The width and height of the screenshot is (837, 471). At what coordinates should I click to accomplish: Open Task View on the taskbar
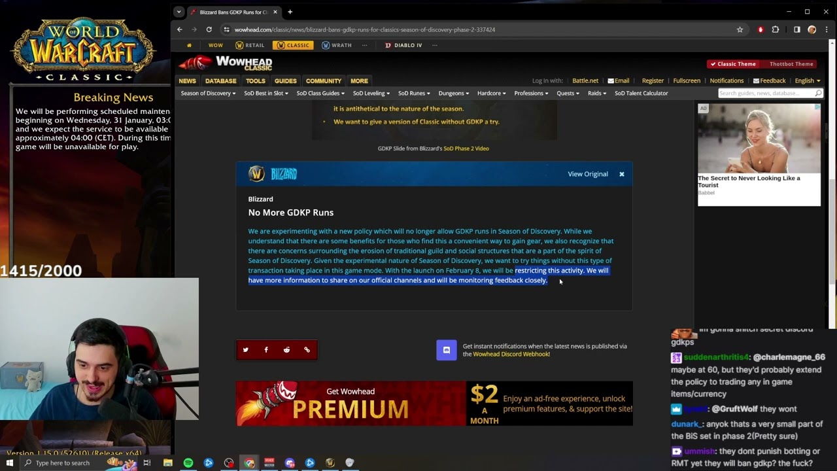(147, 462)
